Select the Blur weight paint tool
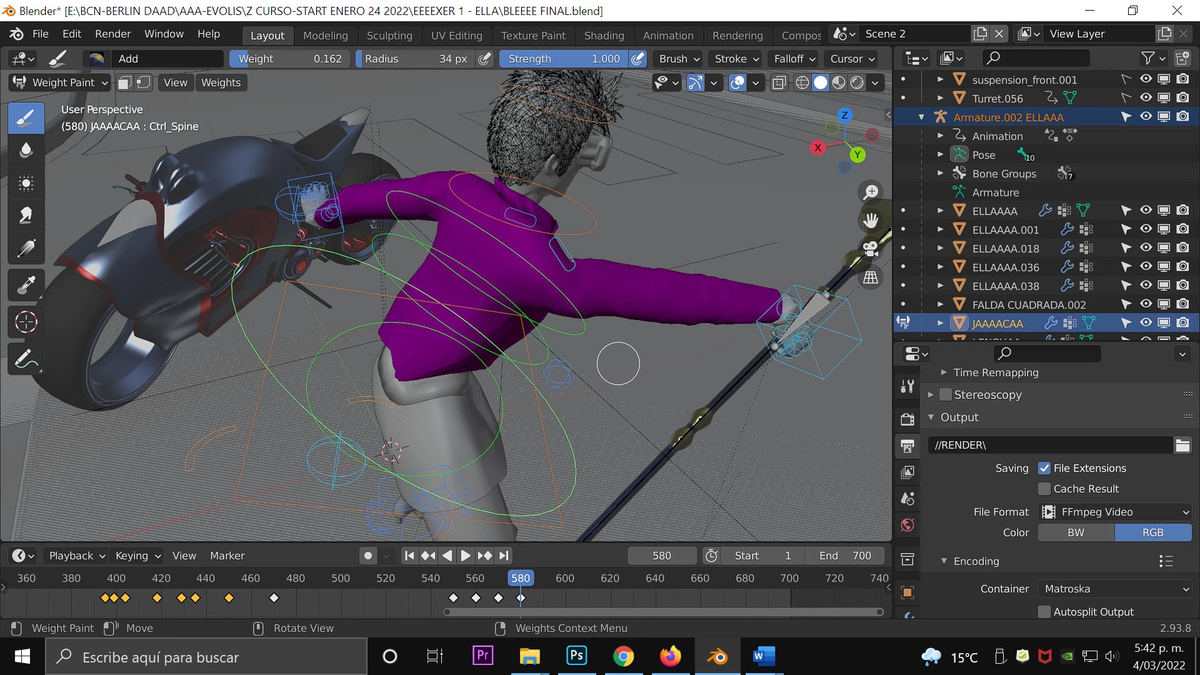Screen dimensions: 1200x675 click(26, 150)
